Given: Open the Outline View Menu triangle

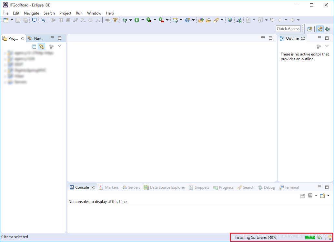Looking at the screenshot, I should pyautogui.click(x=327, y=46).
